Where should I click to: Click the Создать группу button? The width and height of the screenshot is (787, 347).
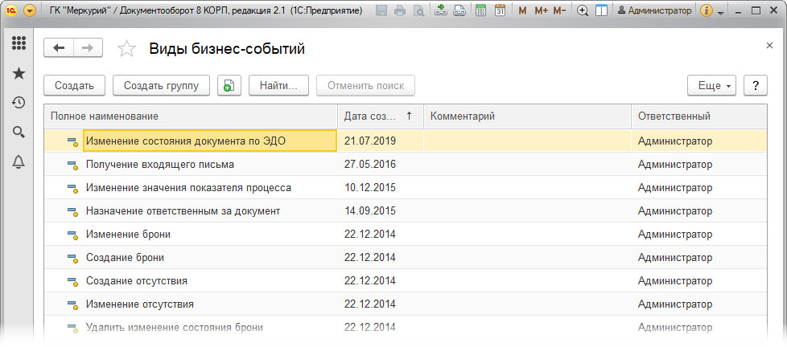[161, 85]
